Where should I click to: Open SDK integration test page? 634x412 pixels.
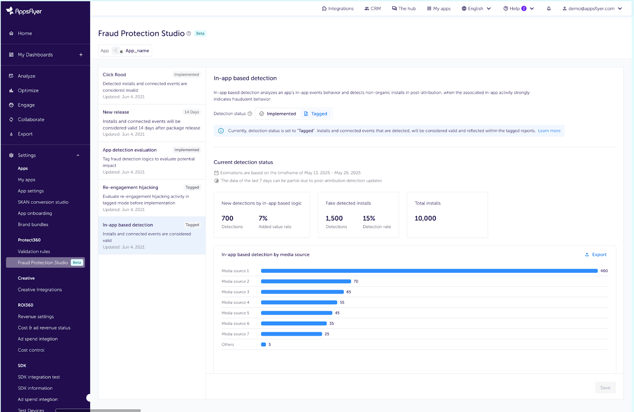coord(39,377)
